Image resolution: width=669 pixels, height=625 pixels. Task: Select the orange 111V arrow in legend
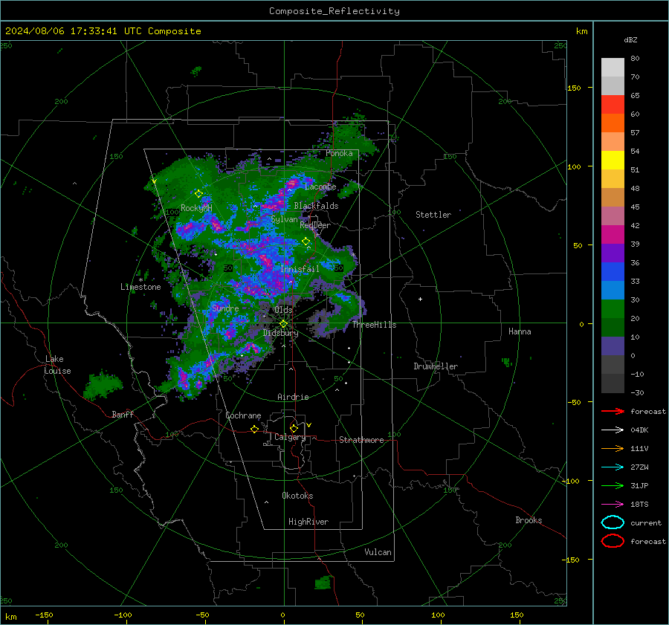coord(613,448)
